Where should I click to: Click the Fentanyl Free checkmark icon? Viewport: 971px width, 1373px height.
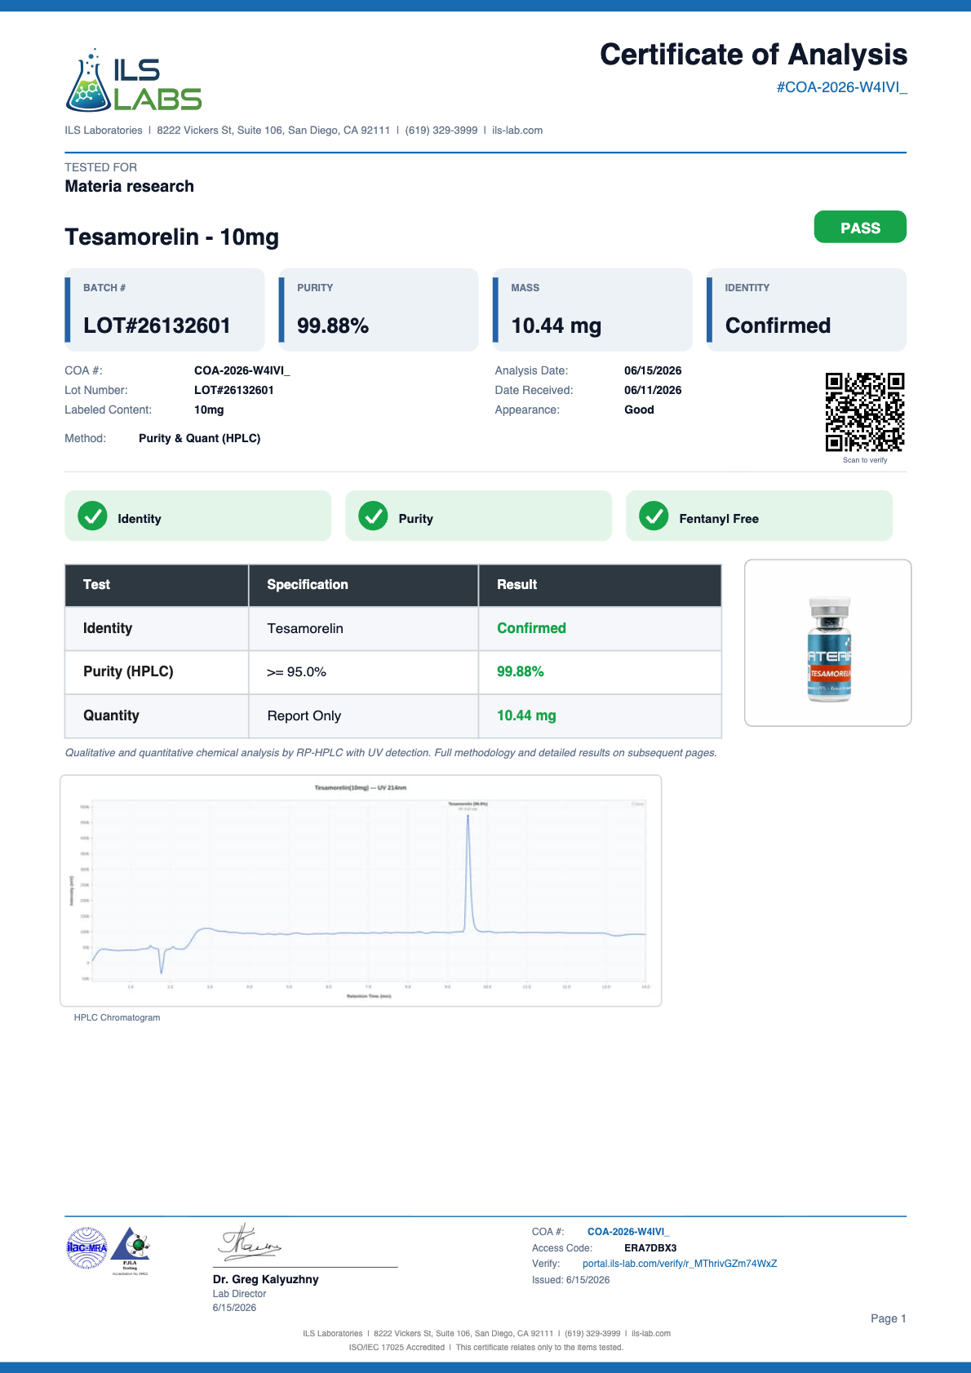654,516
